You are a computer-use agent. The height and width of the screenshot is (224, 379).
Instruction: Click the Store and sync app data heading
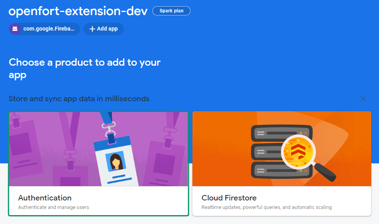(x=79, y=98)
